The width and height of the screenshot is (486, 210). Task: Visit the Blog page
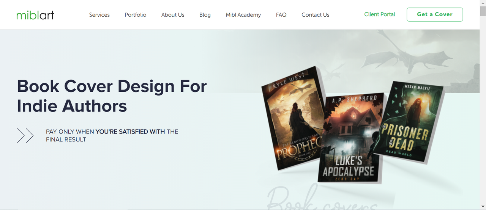click(x=205, y=15)
